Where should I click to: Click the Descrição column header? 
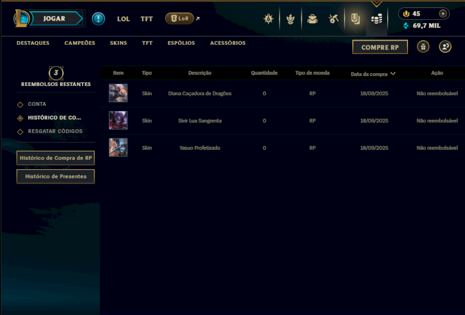pyautogui.click(x=200, y=73)
